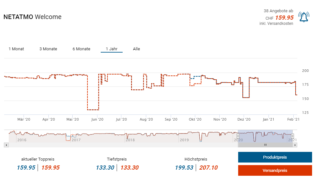Toggle the Produktpreis series button
Screen dimensions: 314x178
pyautogui.click(x=275, y=157)
